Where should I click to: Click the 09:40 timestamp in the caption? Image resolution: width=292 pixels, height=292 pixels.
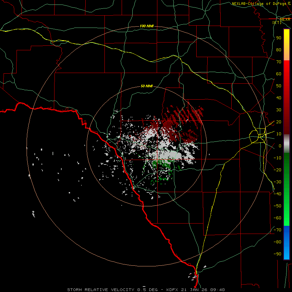(x=217, y=290)
